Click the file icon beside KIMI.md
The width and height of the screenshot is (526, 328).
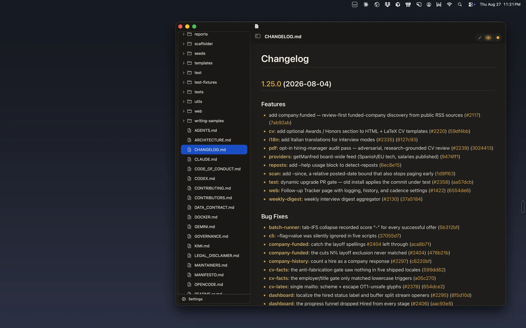pos(189,246)
